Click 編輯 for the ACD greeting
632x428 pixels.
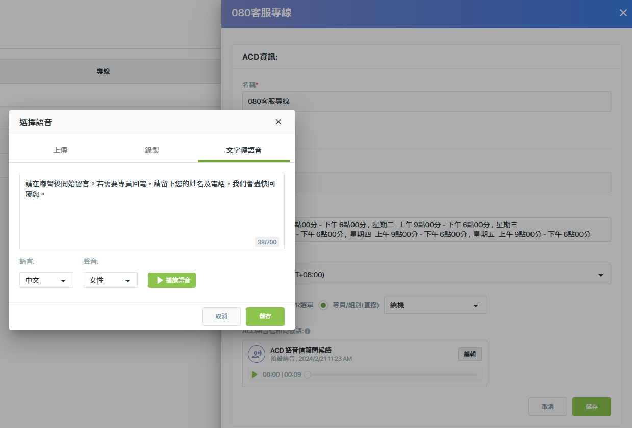pyautogui.click(x=470, y=354)
